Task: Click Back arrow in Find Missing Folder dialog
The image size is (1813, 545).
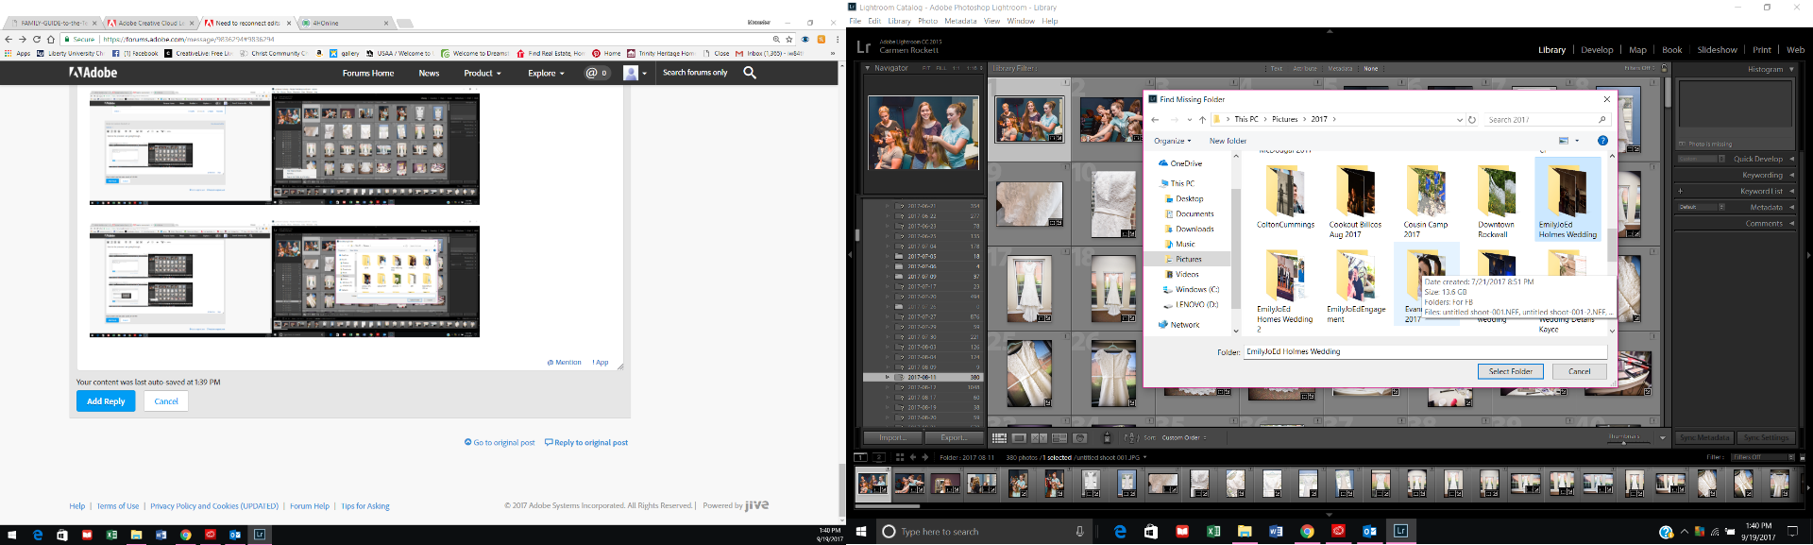Action: (x=1155, y=120)
